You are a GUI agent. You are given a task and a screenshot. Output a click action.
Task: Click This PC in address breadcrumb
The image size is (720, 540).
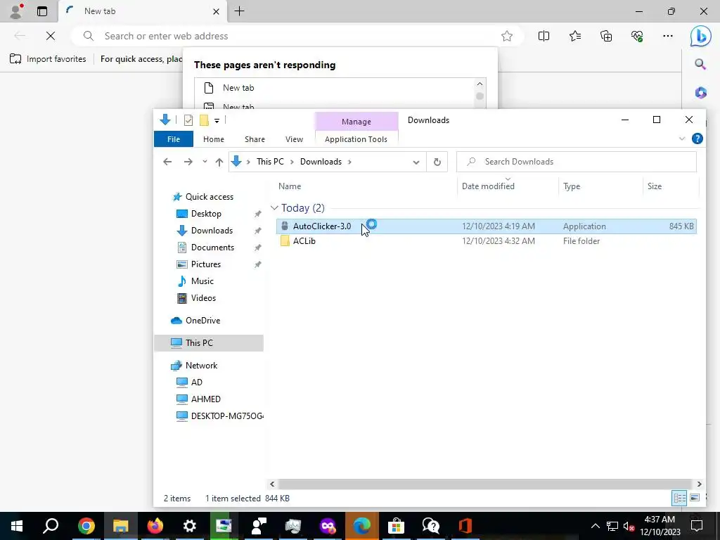[270, 162]
